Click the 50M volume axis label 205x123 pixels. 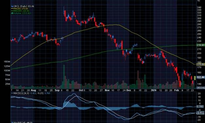[x=8, y=79]
